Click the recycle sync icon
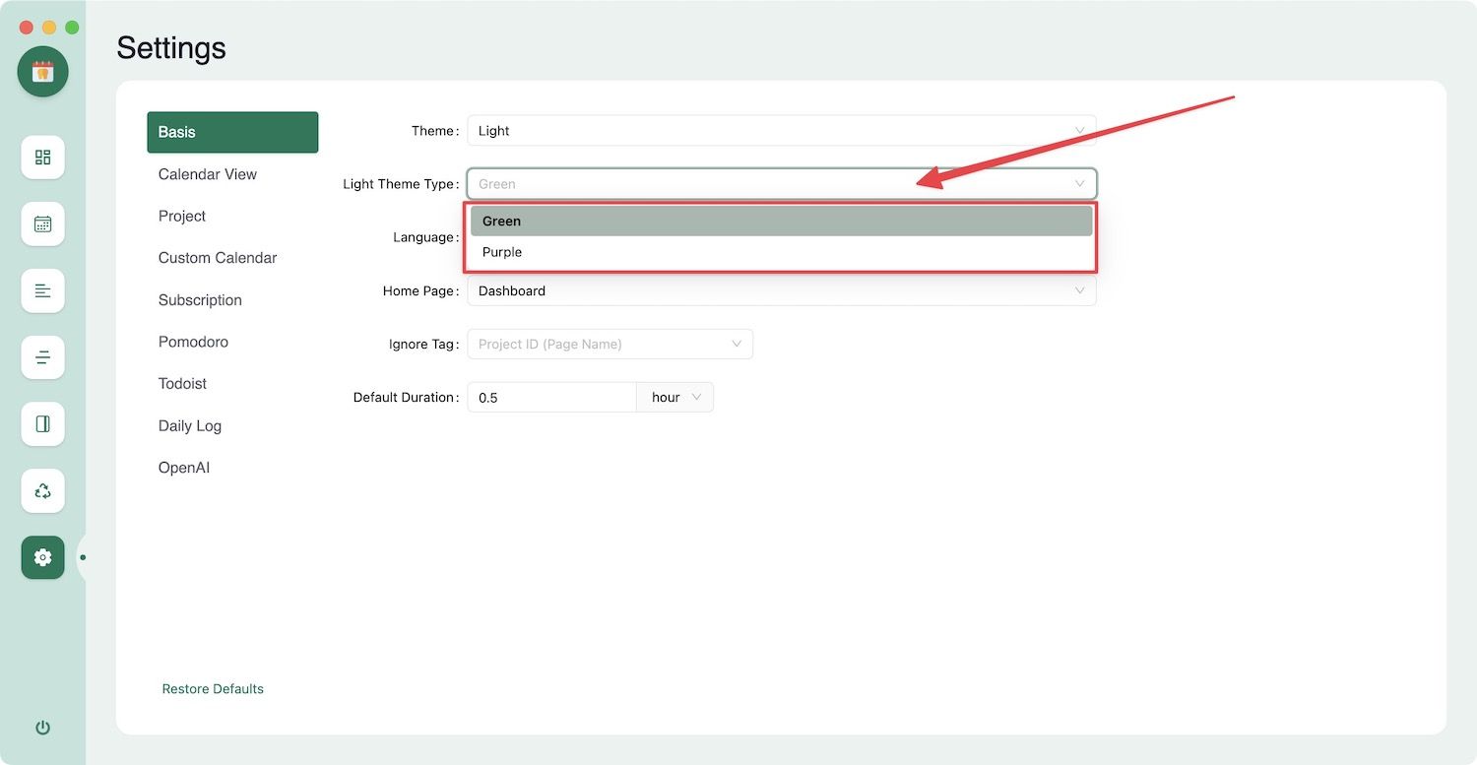Image resolution: width=1477 pixels, height=765 pixels. click(x=42, y=490)
